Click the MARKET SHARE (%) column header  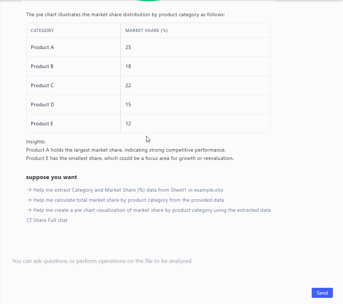tap(146, 31)
